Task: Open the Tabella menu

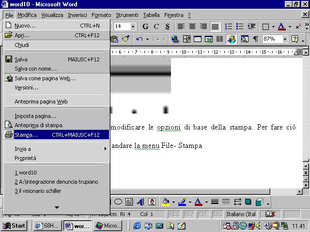Action: click(x=151, y=15)
